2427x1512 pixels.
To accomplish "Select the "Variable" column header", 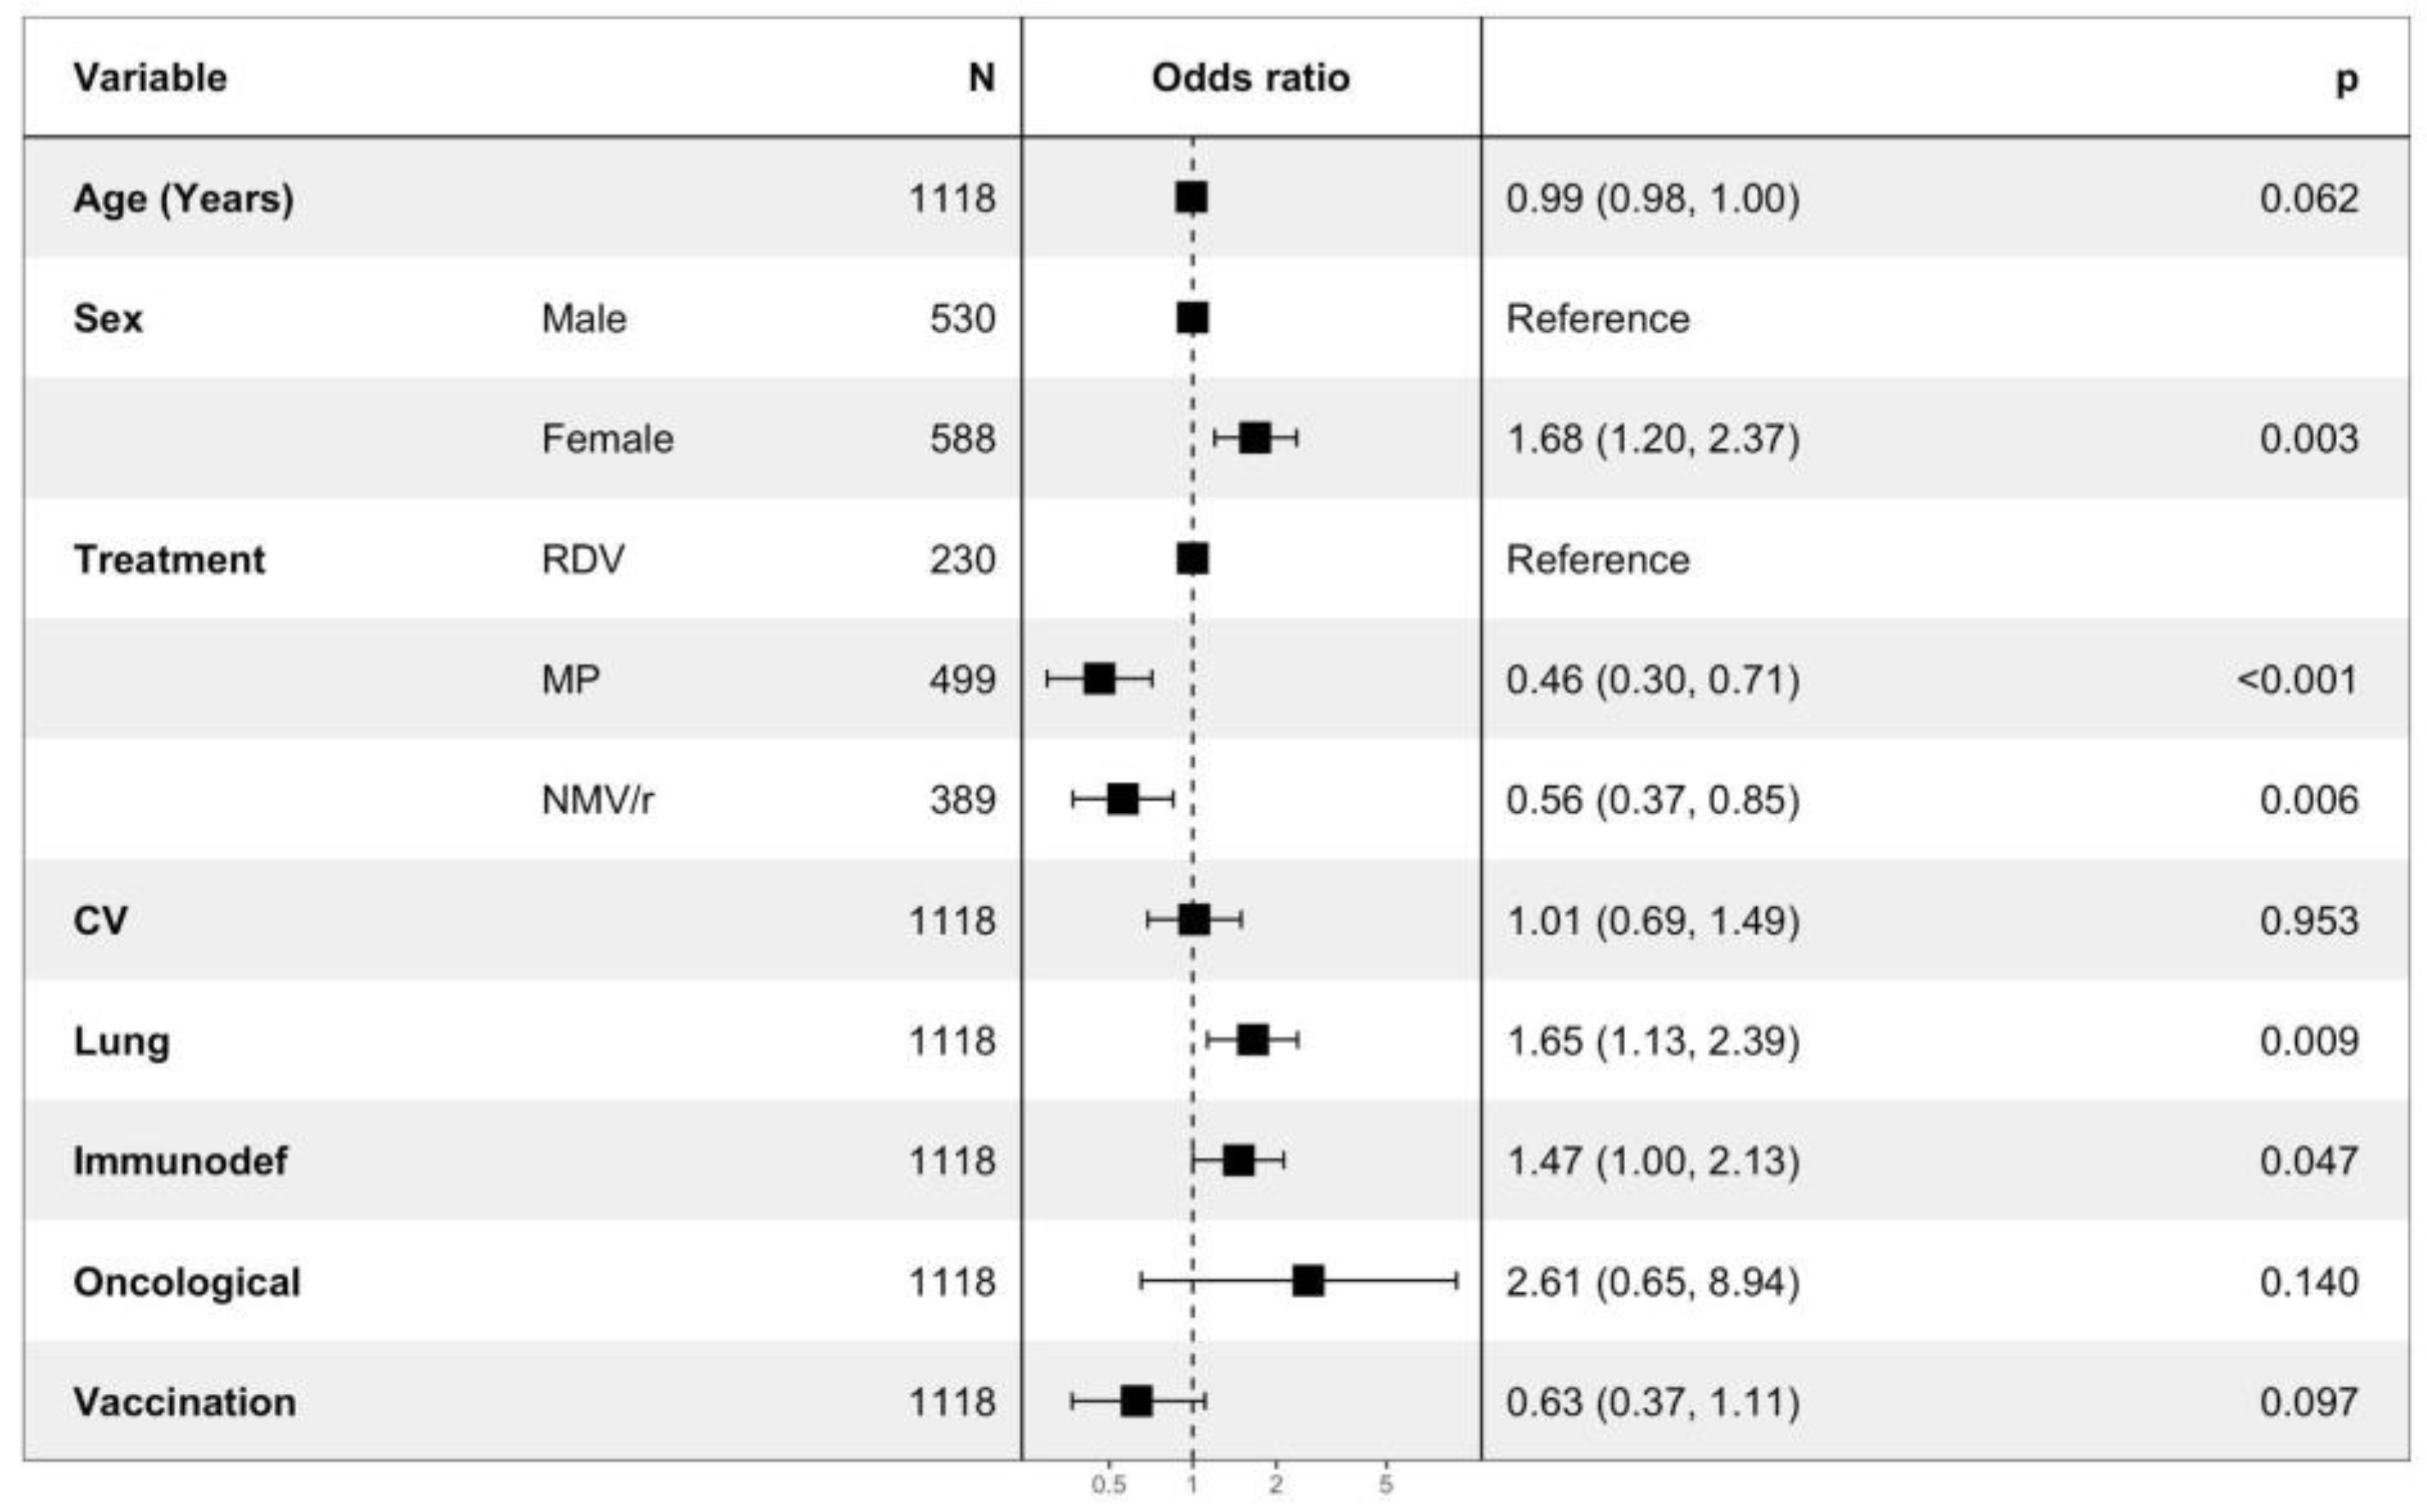I will point(150,78).
